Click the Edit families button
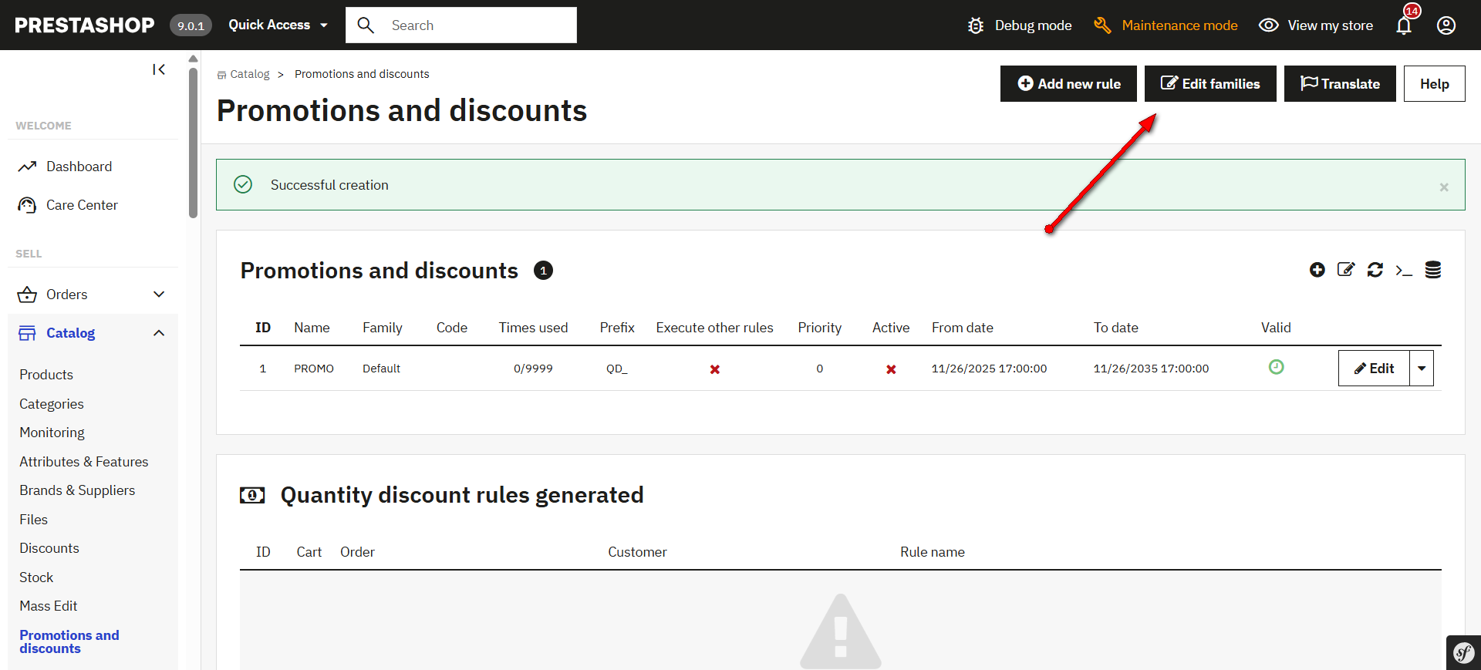The height and width of the screenshot is (670, 1481). (x=1210, y=83)
